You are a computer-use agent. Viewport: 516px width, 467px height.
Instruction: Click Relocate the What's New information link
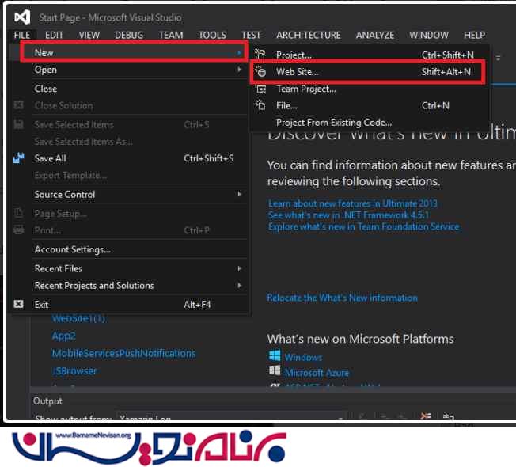342,298
